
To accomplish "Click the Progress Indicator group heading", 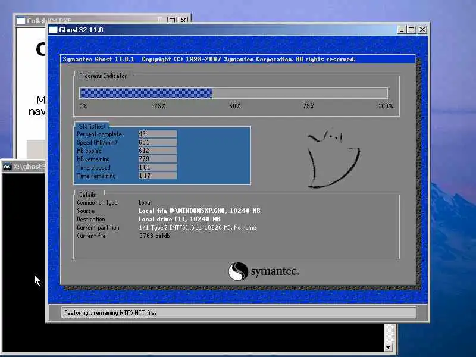I will click(103, 76).
